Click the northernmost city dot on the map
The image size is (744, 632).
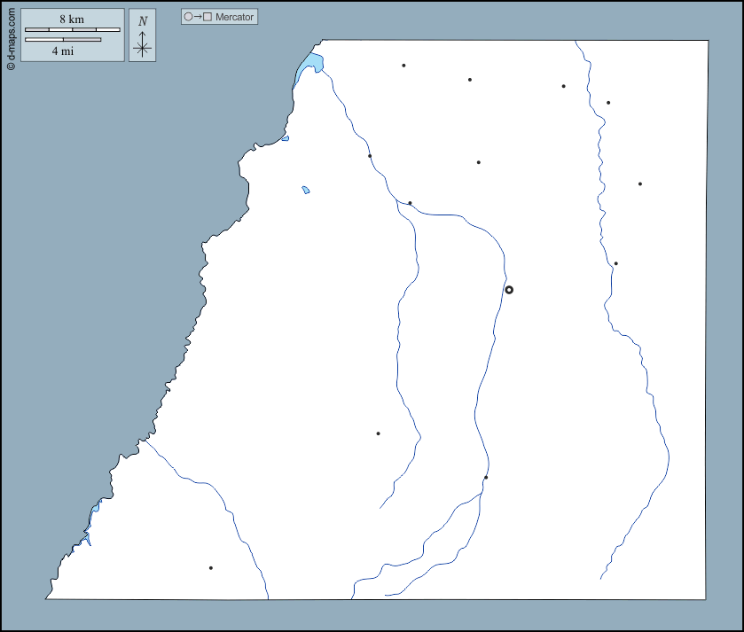tap(403, 66)
